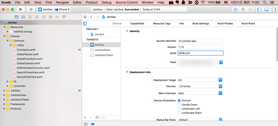Toggle the Navigator panel visibility

(259, 10)
